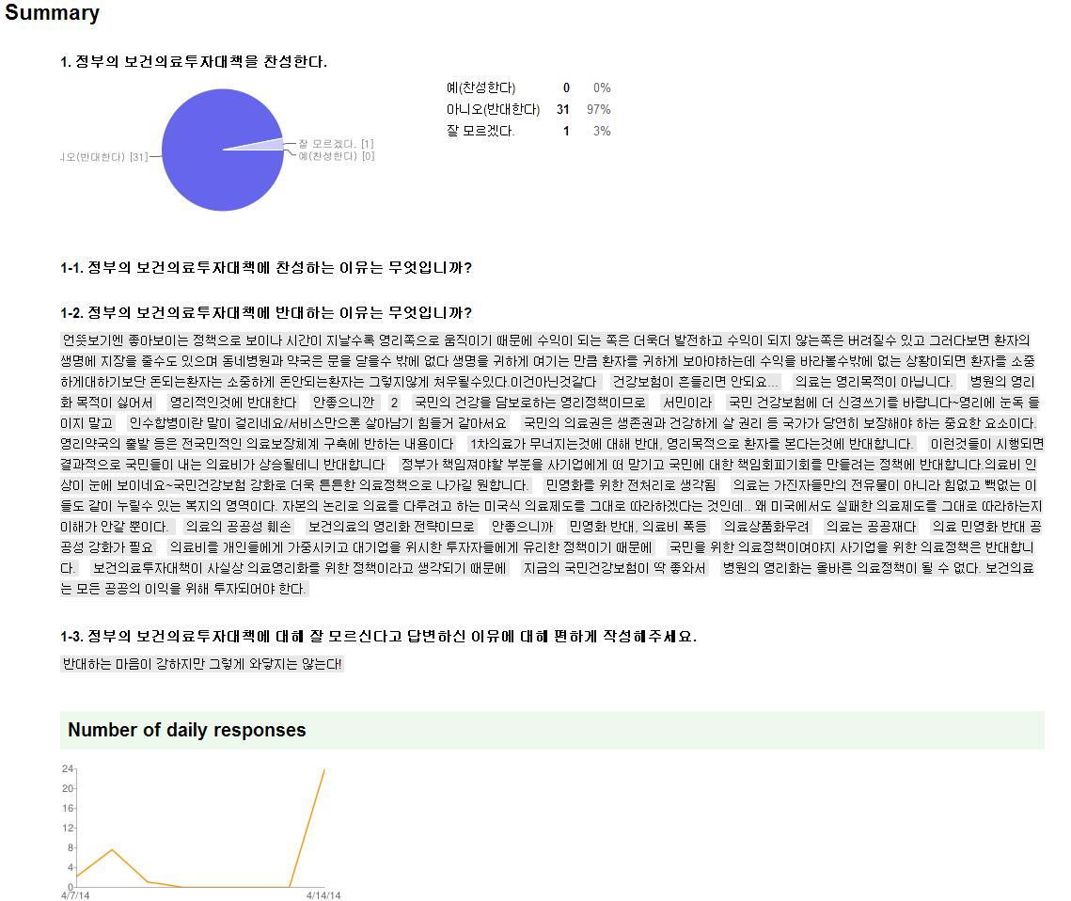1071x901 pixels.
Task: Click the 'Number of daily responses' header bar
Action: 552,730
